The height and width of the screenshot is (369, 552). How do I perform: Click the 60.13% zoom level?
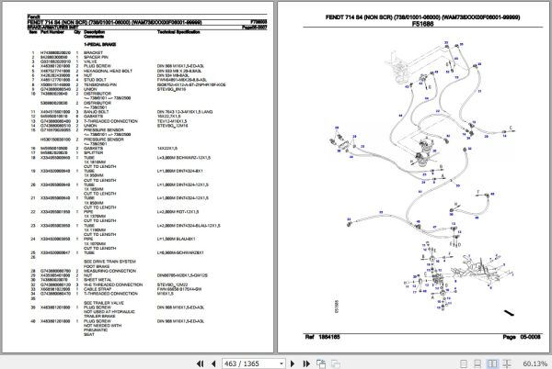[535, 363]
